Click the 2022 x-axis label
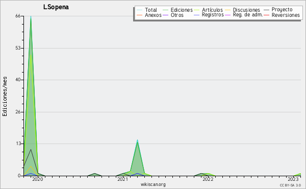 pyautogui.click(x=208, y=179)
